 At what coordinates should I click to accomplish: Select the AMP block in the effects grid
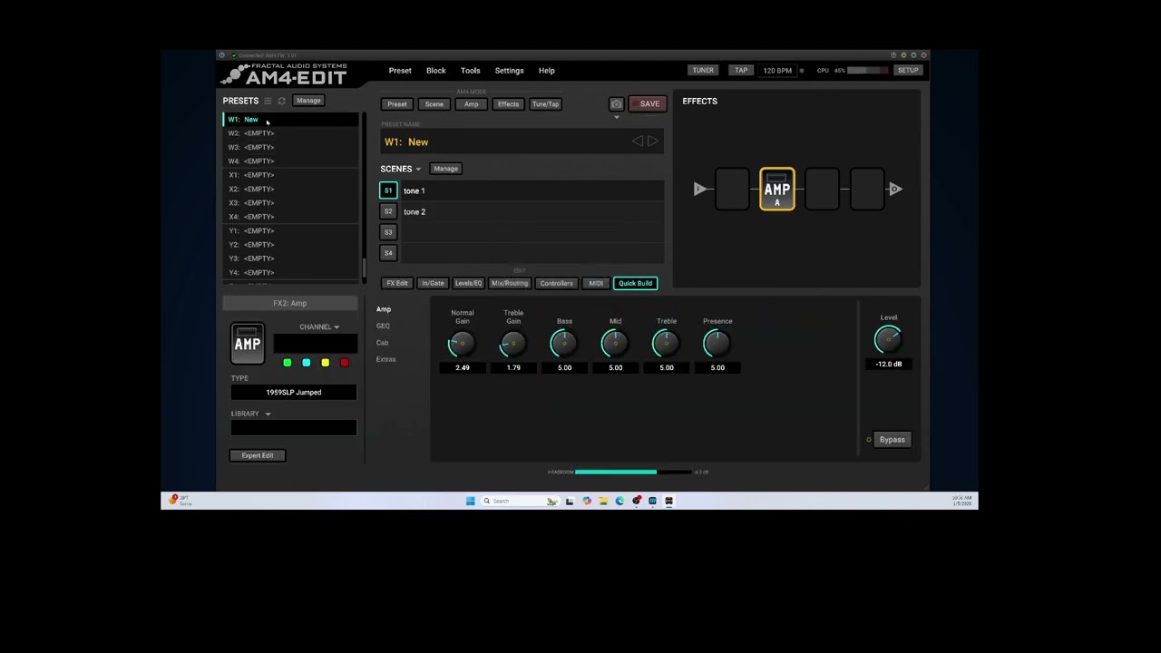click(x=777, y=190)
